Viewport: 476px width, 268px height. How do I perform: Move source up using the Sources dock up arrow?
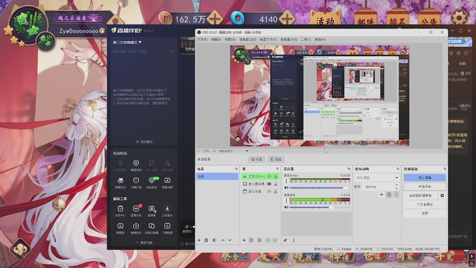tap(268, 240)
